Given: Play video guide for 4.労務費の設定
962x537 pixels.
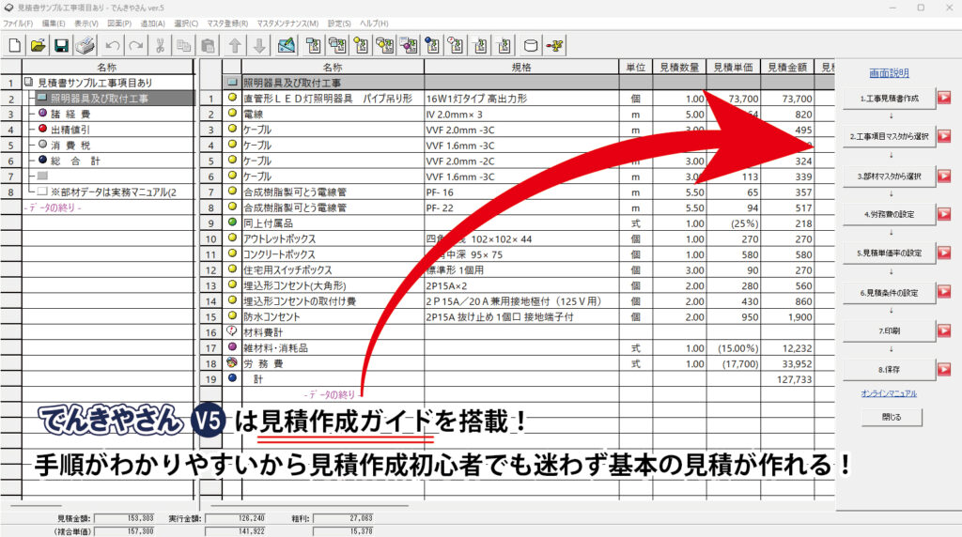Looking at the screenshot, I should [x=944, y=214].
